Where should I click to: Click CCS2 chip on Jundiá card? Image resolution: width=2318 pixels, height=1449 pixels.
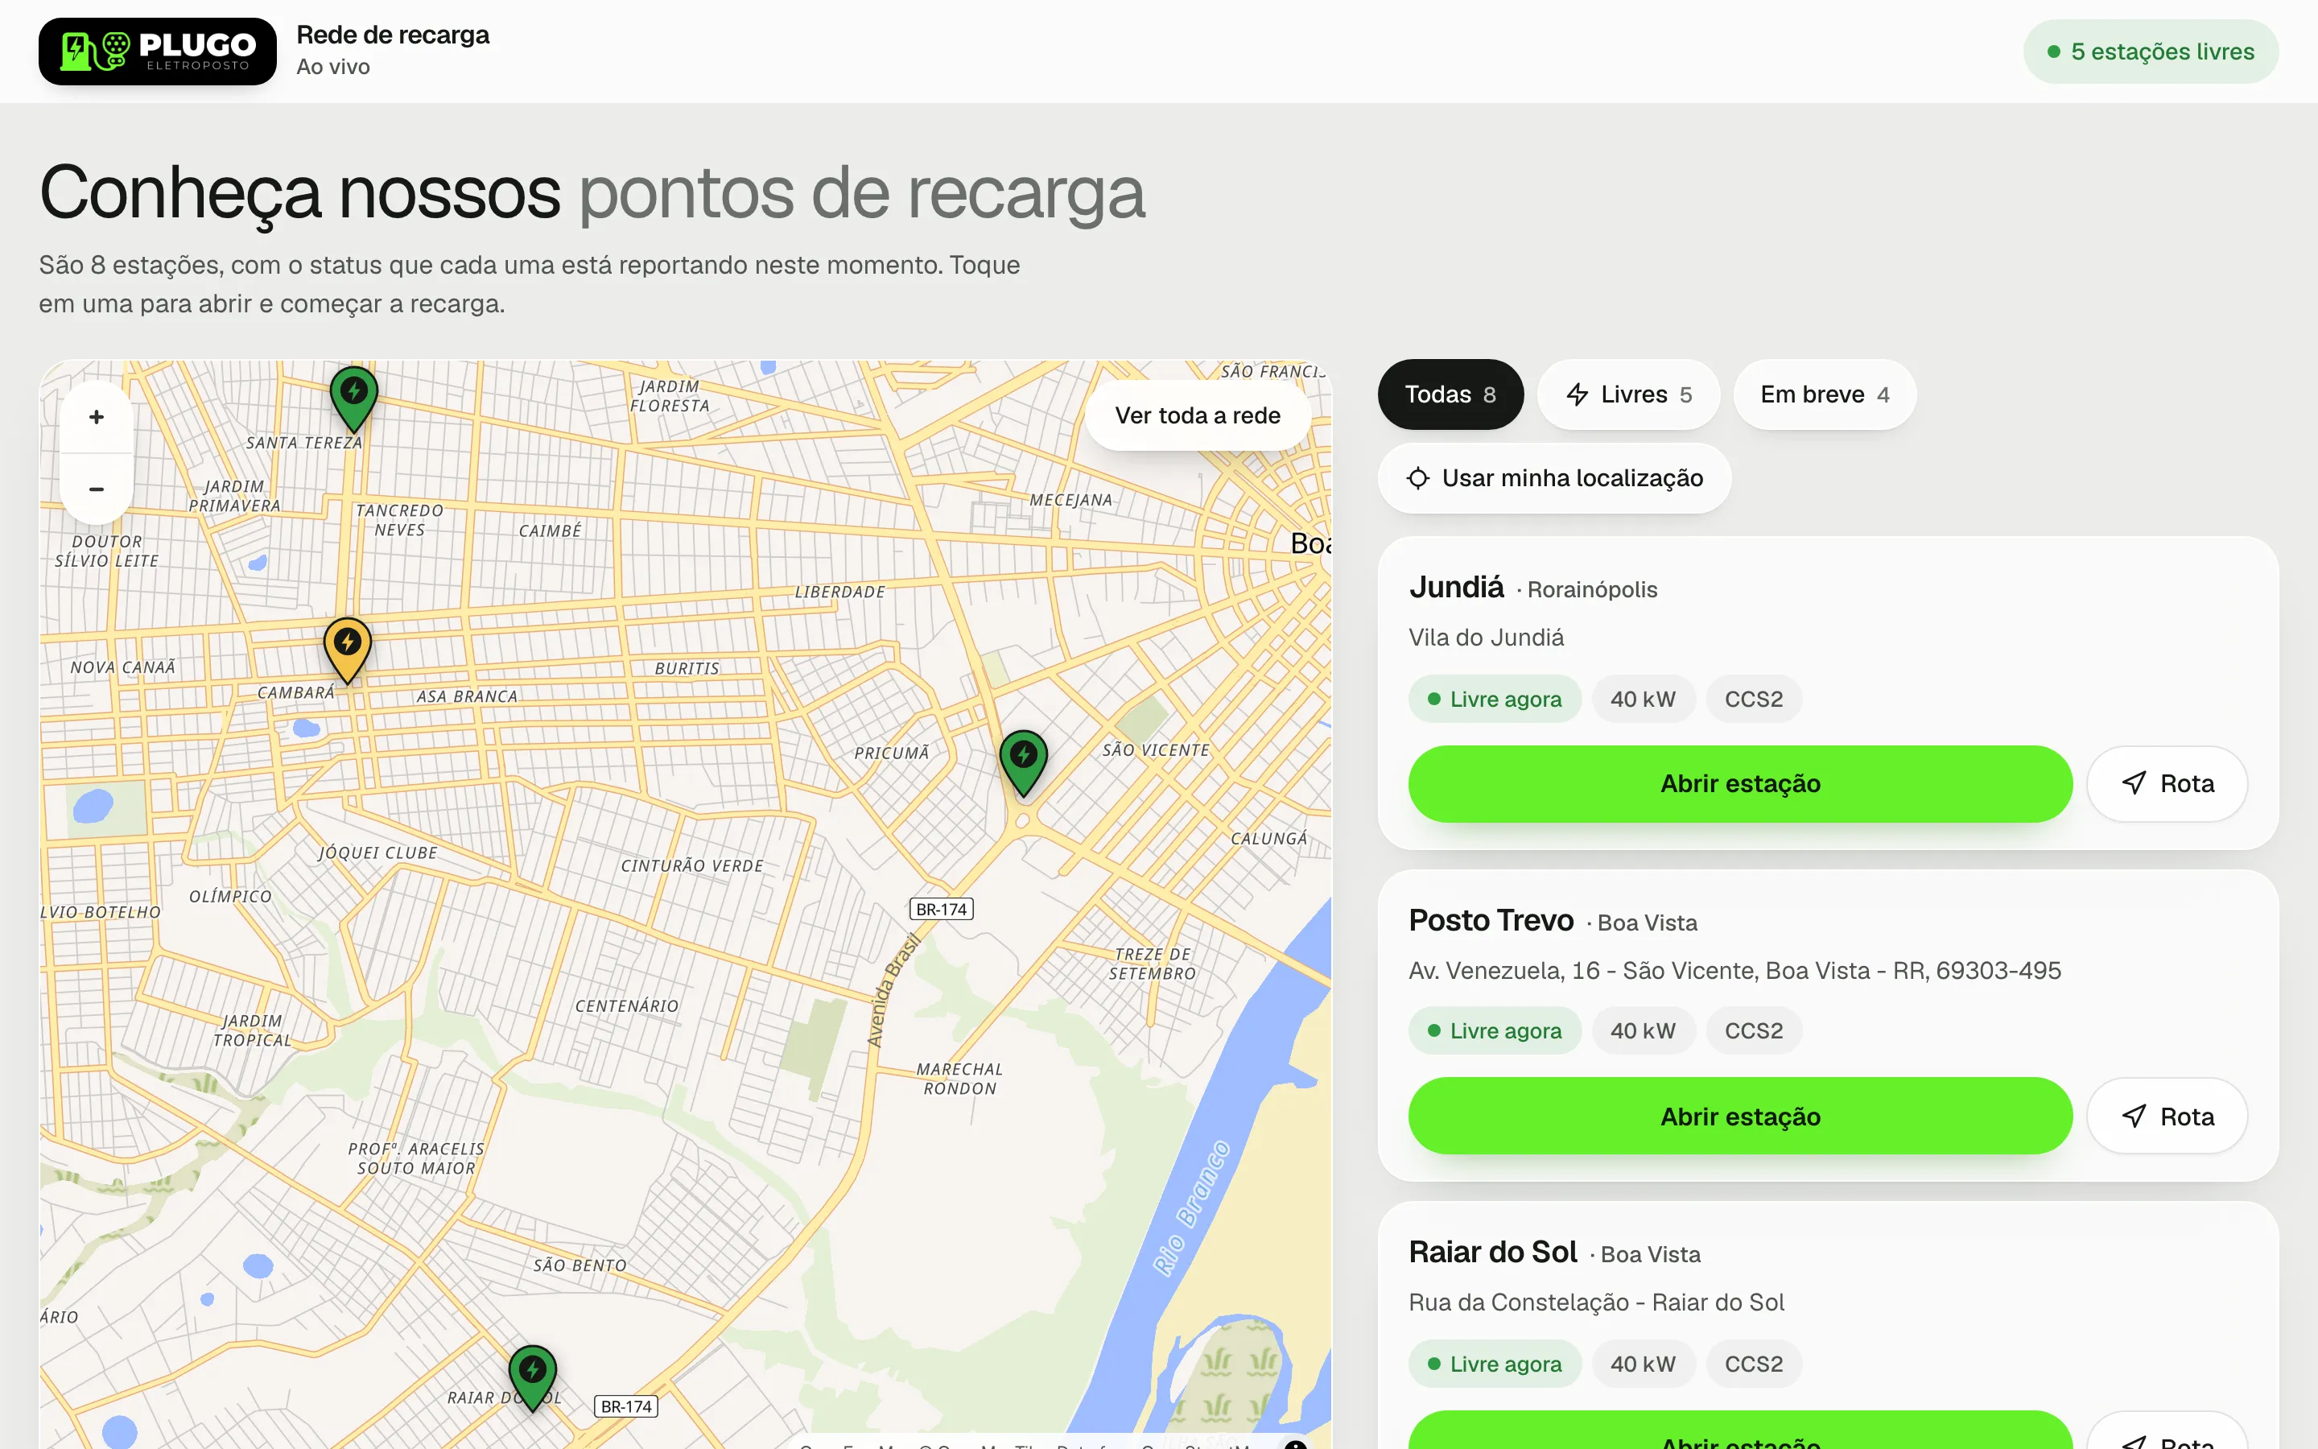point(1754,699)
